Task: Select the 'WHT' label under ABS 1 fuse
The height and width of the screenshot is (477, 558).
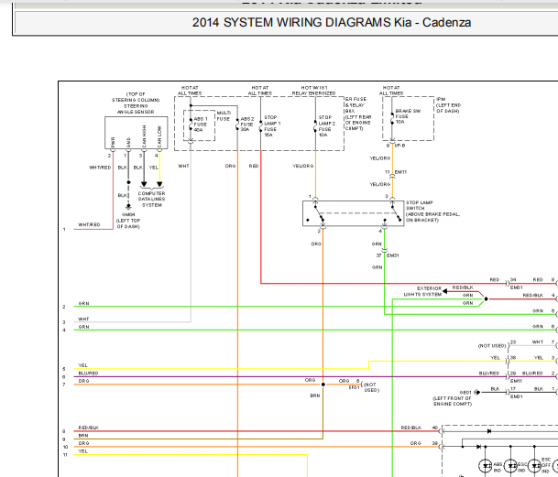Action: pyautogui.click(x=183, y=166)
